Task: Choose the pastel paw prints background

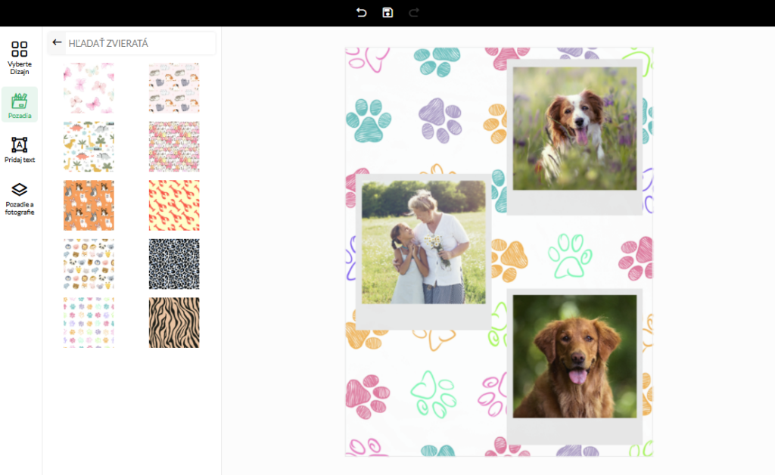Action: click(x=89, y=322)
